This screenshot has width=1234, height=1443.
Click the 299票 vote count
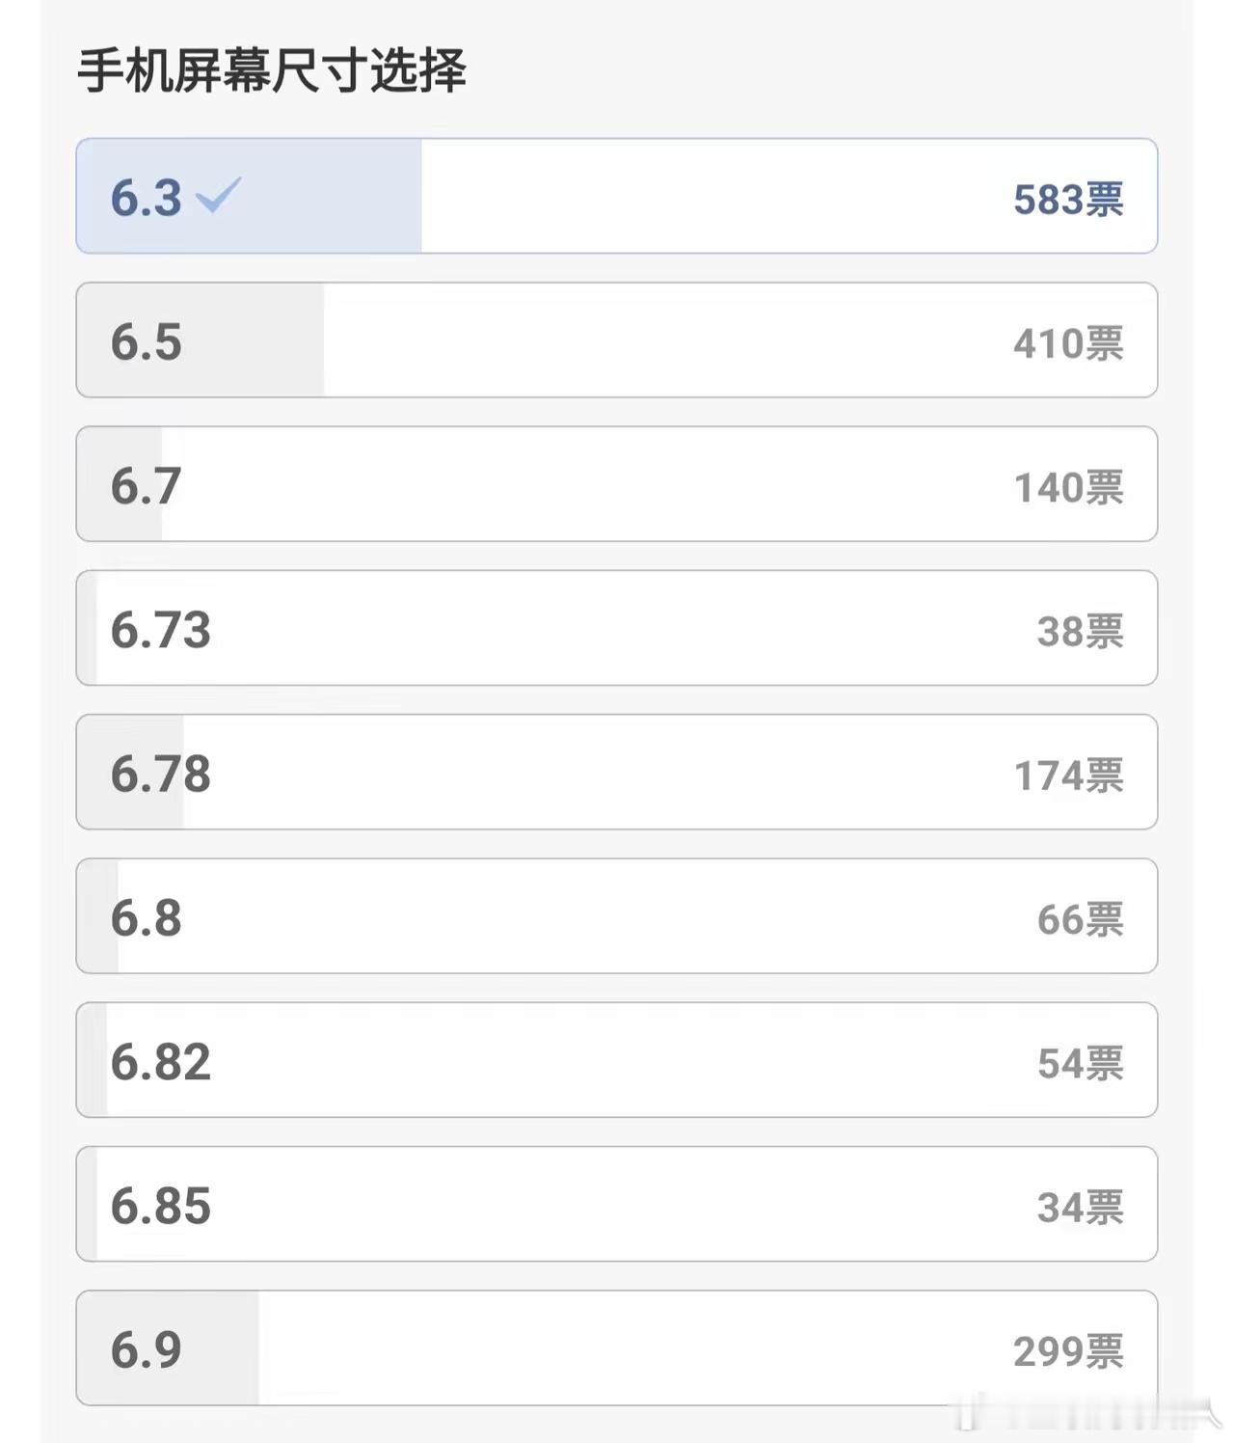pos(1067,1351)
